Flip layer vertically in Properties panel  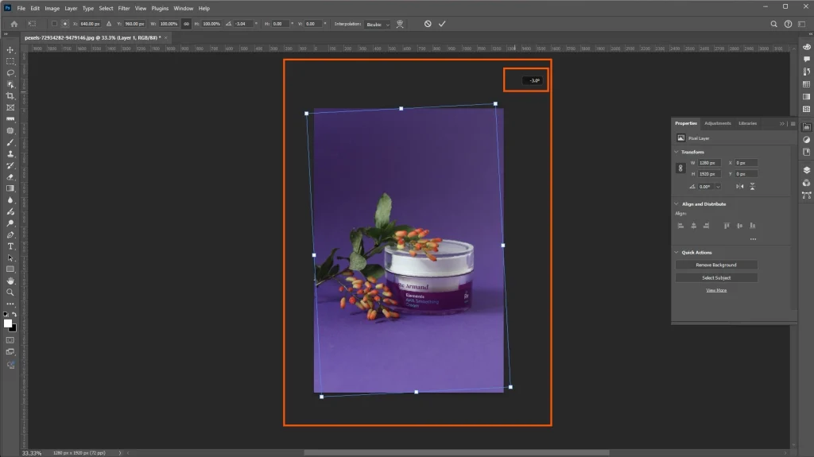752,187
